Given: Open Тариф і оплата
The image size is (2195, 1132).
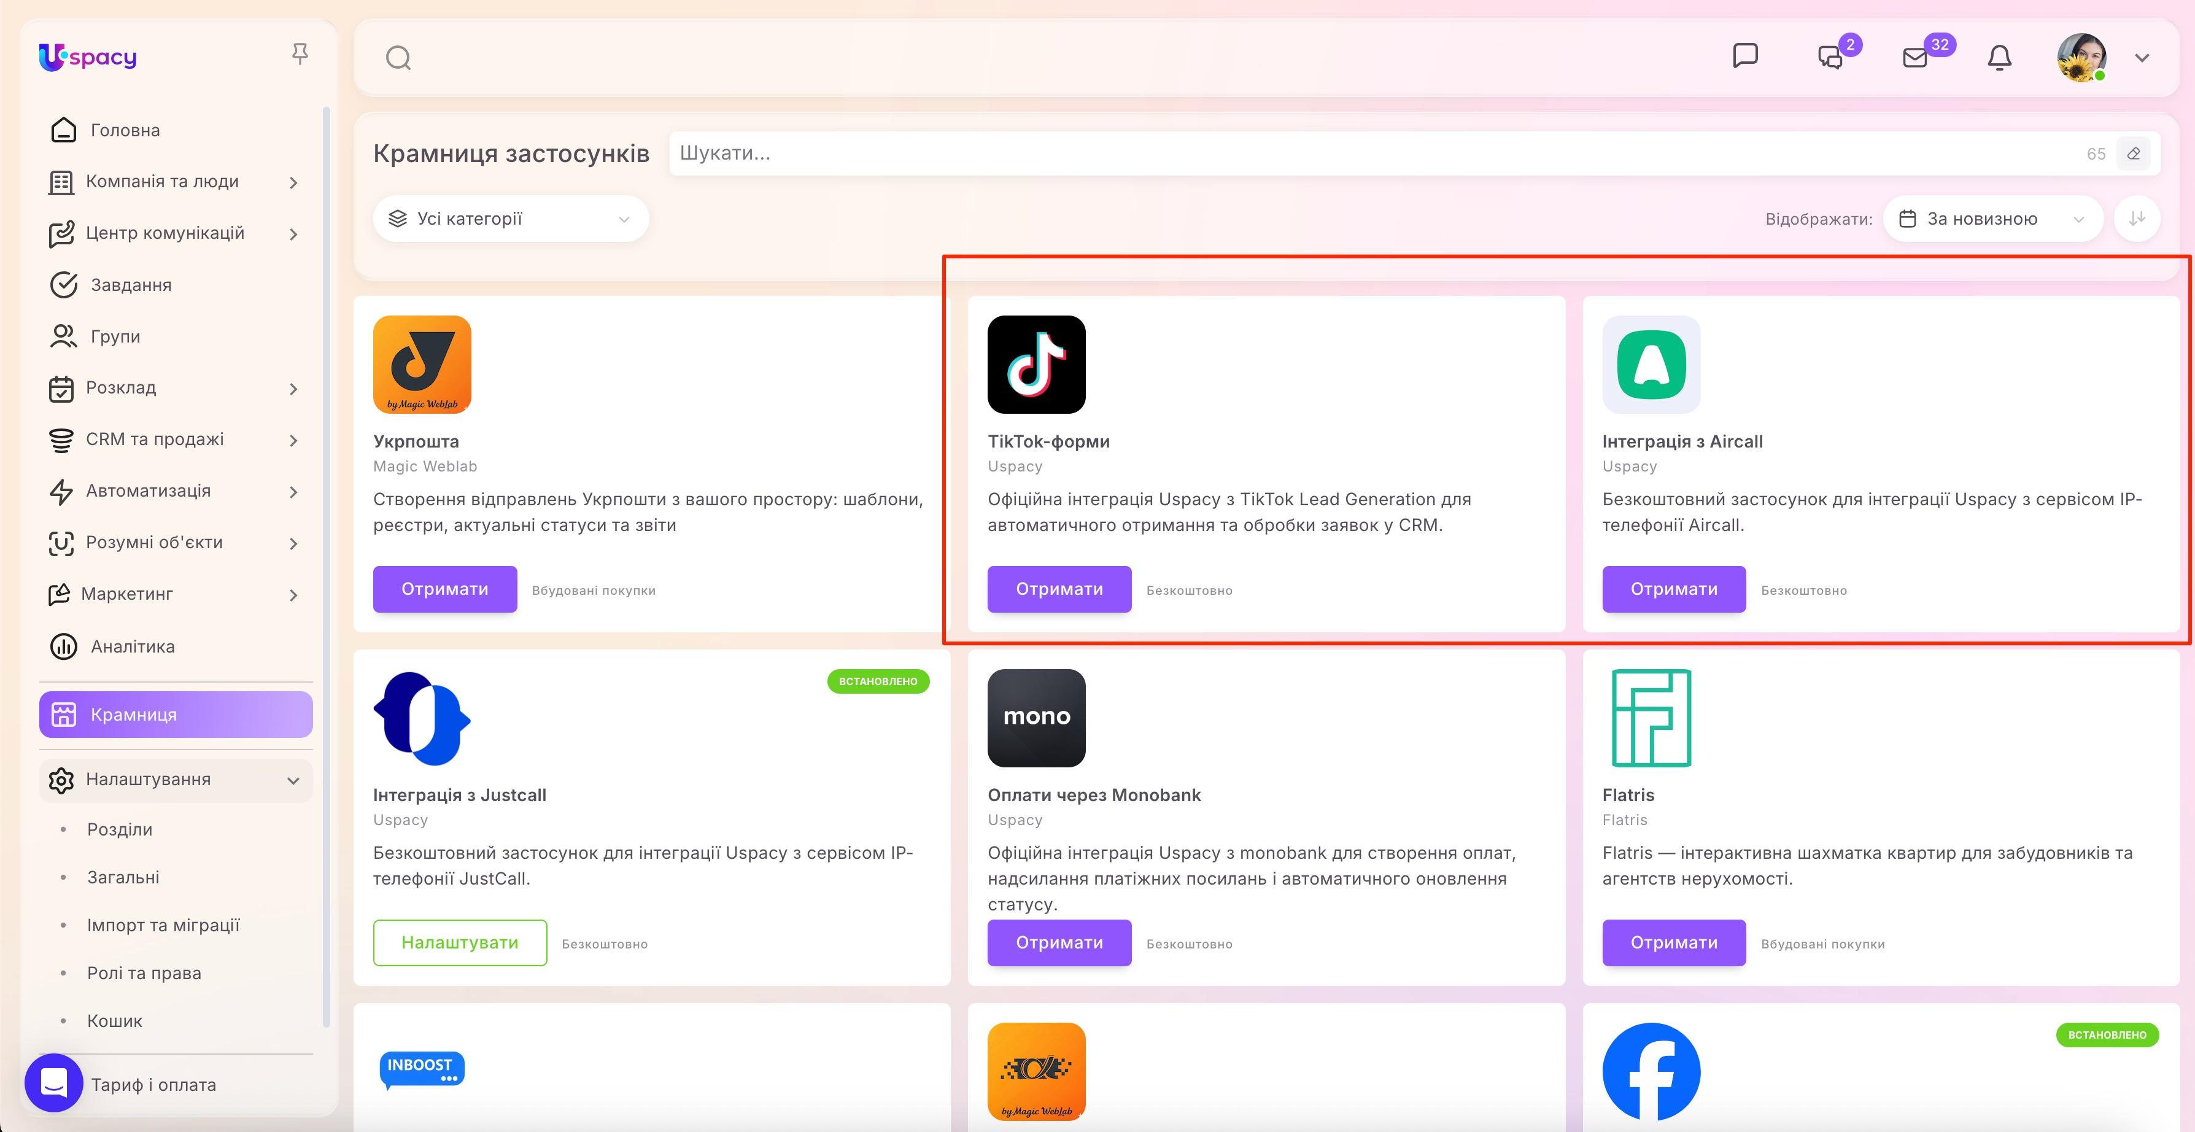Looking at the screenshot, I should pyautogui.click(x=153, y=1085).
